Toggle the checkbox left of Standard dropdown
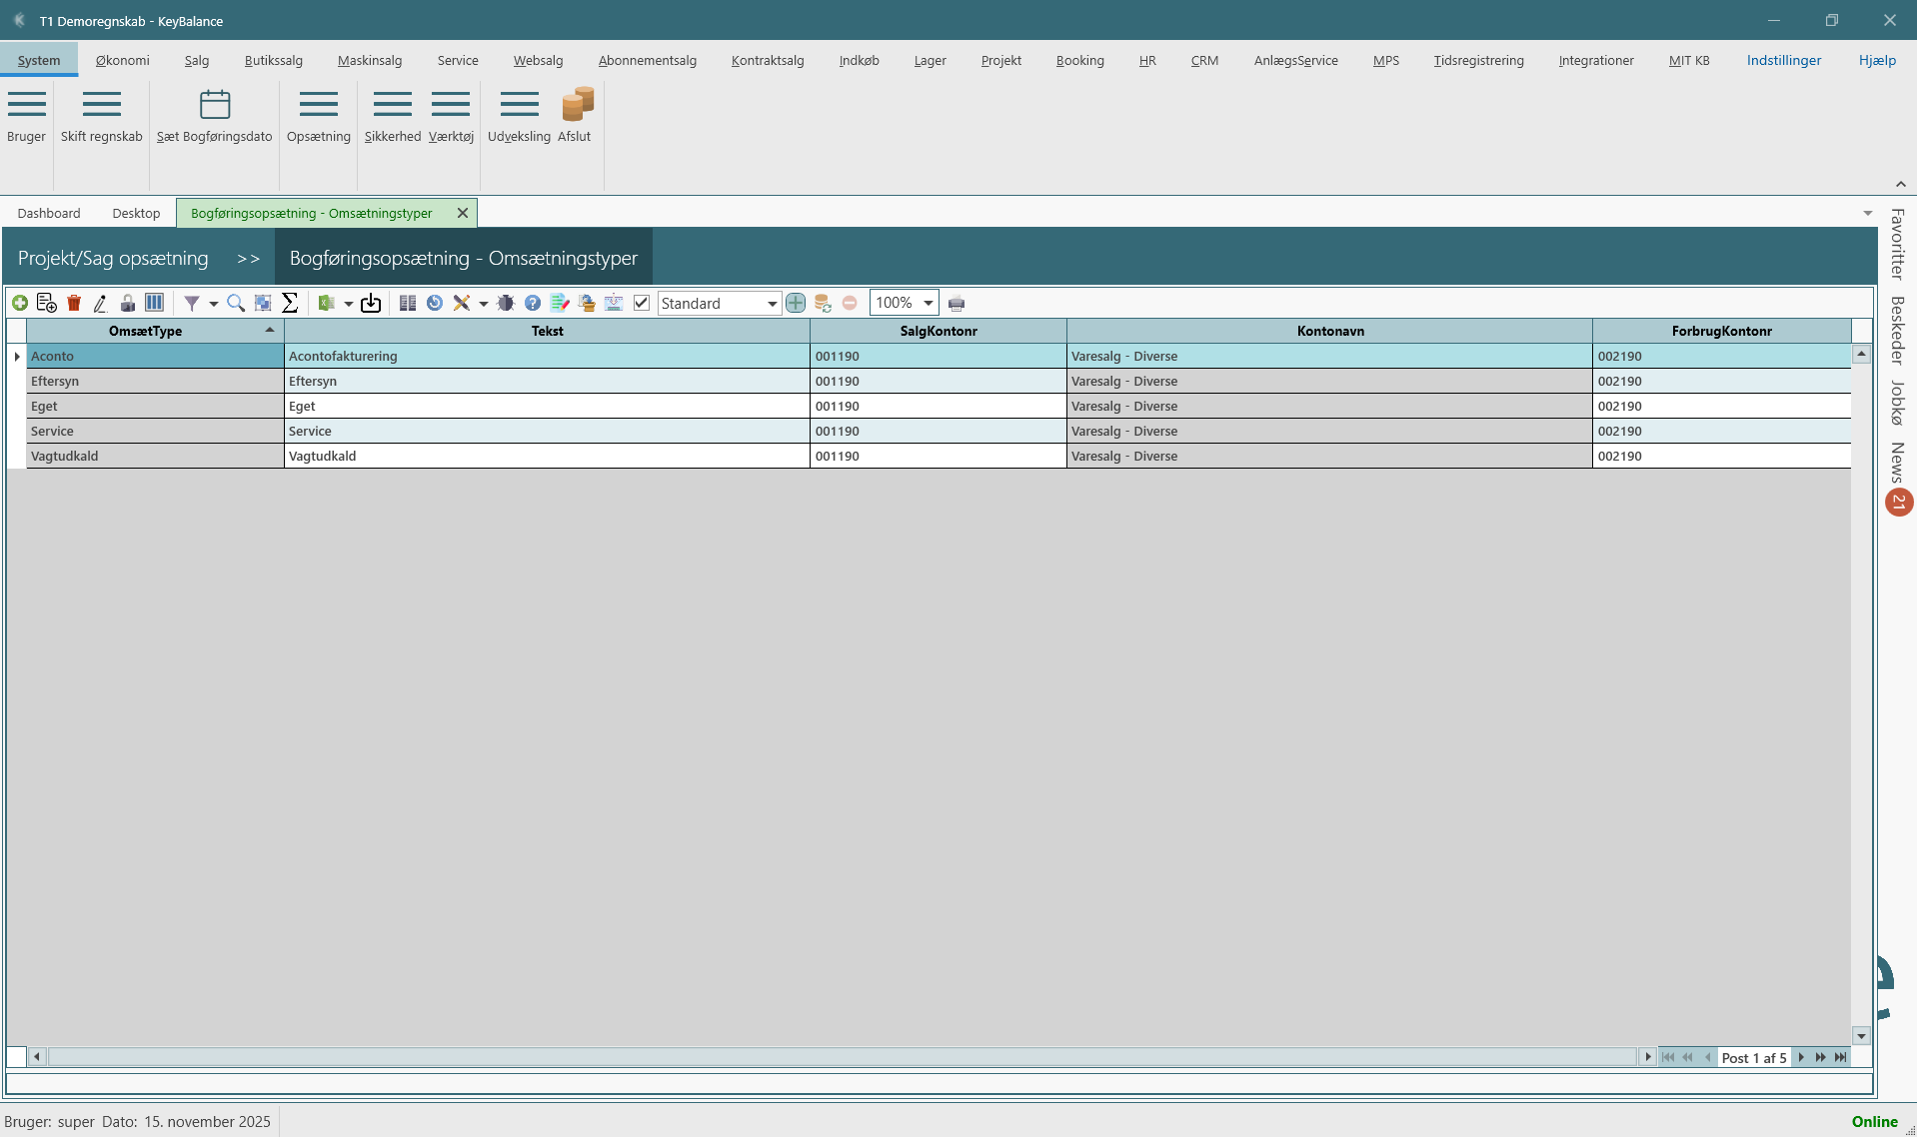The width and height of the screenshot is (1917, 1137). point(642,303)
